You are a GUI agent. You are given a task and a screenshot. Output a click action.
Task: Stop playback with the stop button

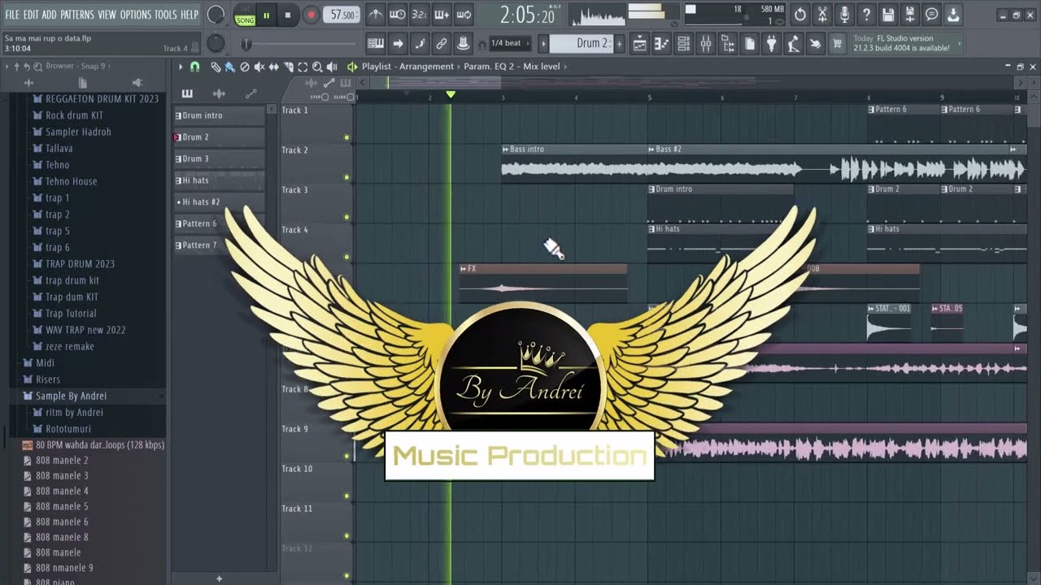point(288,15)
